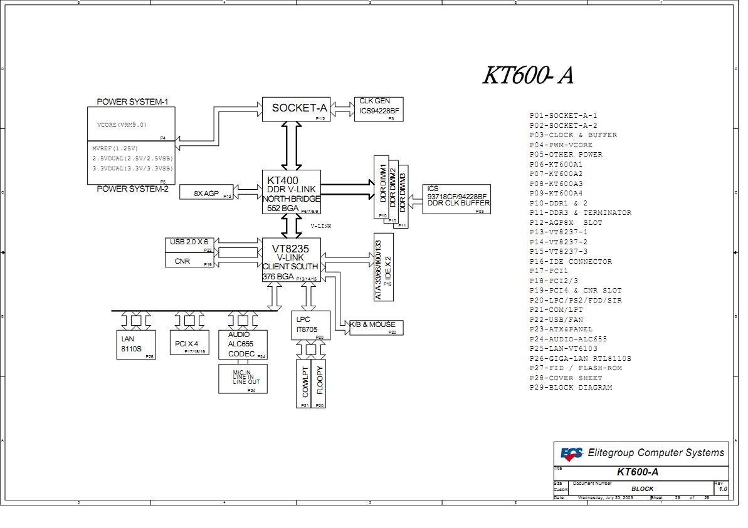Click the KT400 North Bridge block
This screenshot has width=748, height=528.
pyautogui.click(x=291, y=192)
